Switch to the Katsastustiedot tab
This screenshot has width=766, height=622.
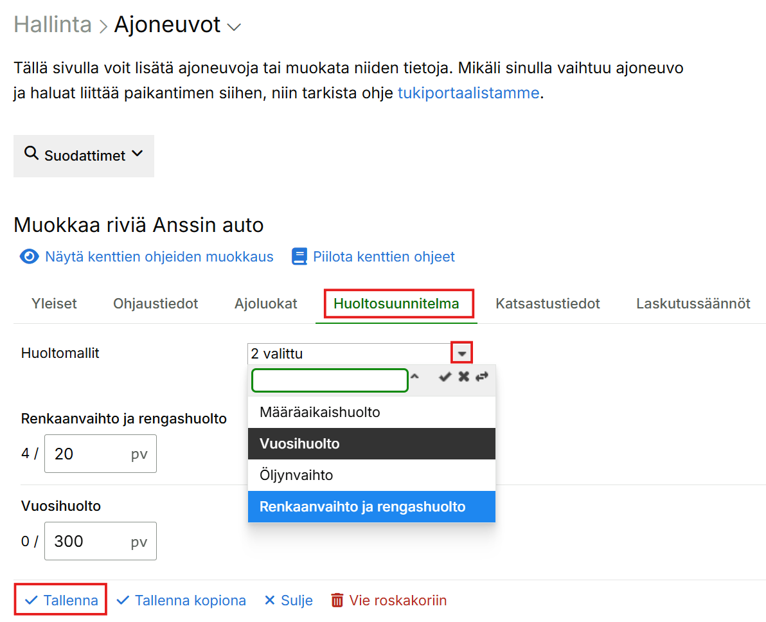tap(548, 304)
